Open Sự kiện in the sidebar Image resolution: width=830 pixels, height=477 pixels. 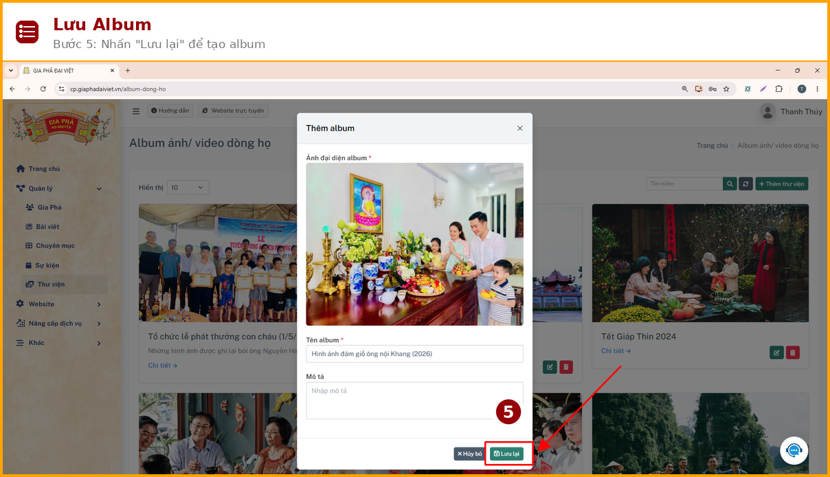pos(47,265)
